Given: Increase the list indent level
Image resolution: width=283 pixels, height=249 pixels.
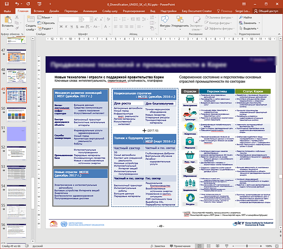Looking at the screenshot, I should tap(138, 19).
